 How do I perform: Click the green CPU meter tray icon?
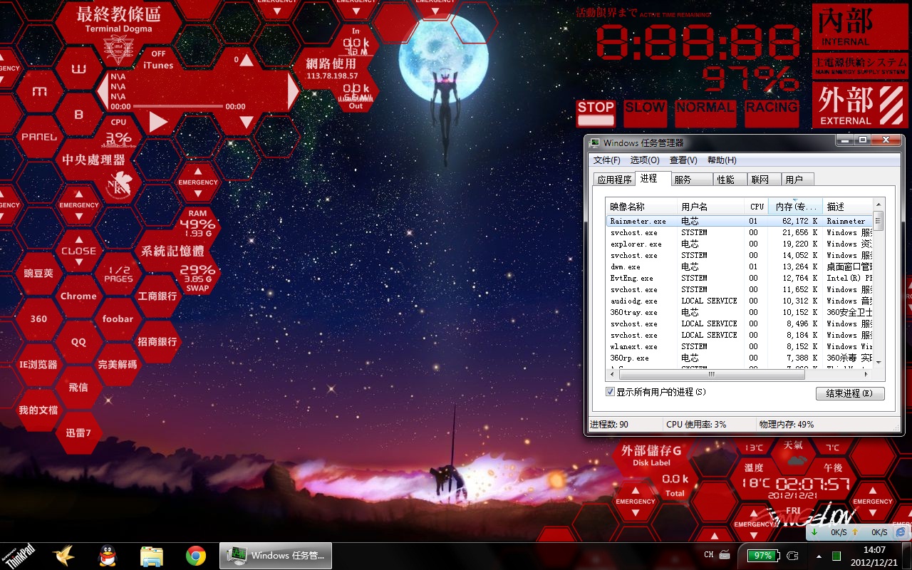pyautogui.click(x=836, y=556)
